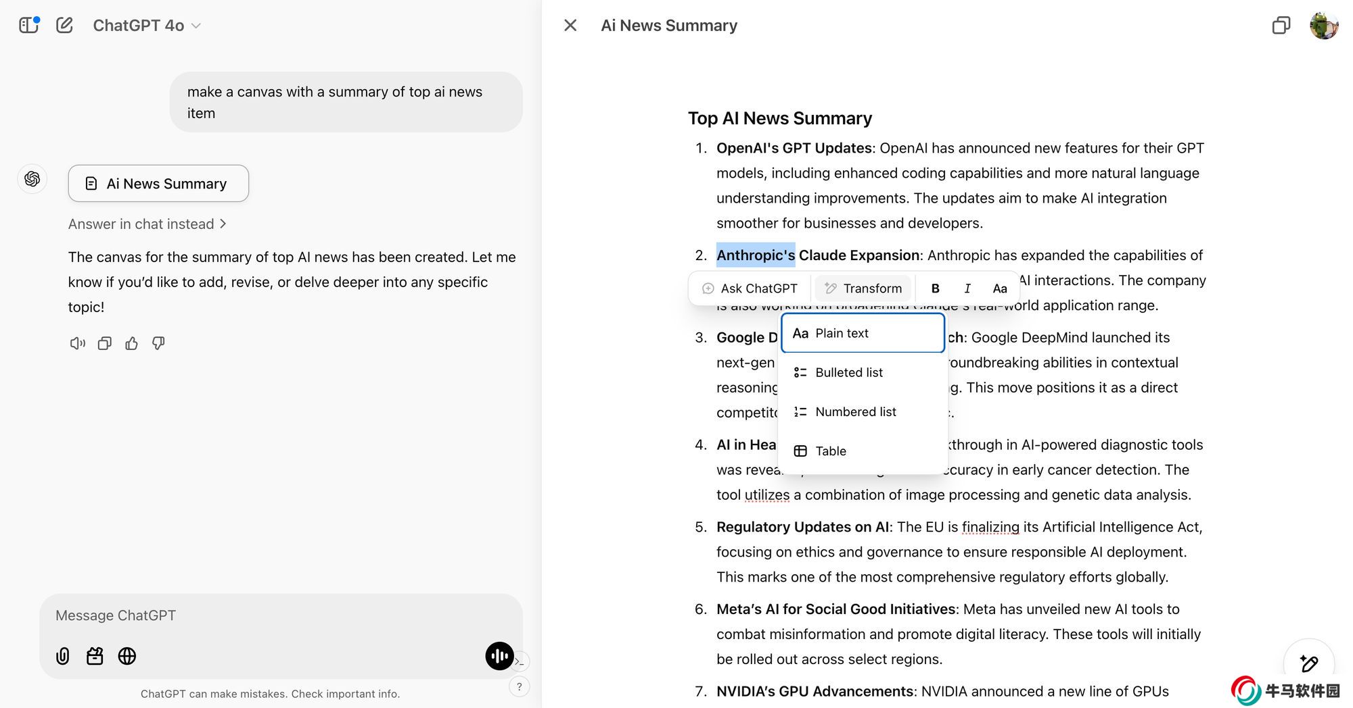The image size is (1353, 708).
Task: Start a new chat with compose icon
Action: (x=64, y=26)
